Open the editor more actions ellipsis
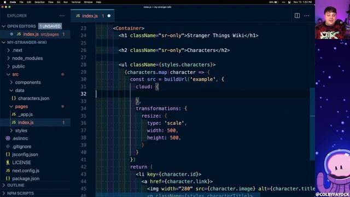The width and height of the screenshot is (350, 197). click(307, 16)
